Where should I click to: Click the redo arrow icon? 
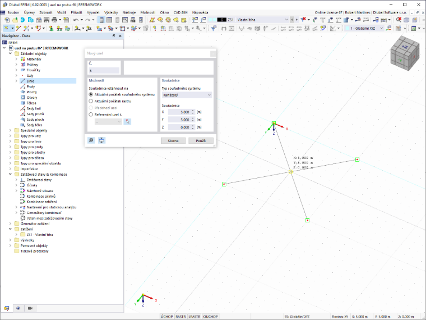(x=87, y=20)
